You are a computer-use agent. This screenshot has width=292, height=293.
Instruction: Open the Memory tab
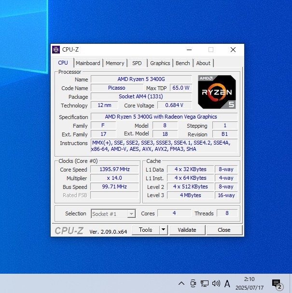click(115, 63)
